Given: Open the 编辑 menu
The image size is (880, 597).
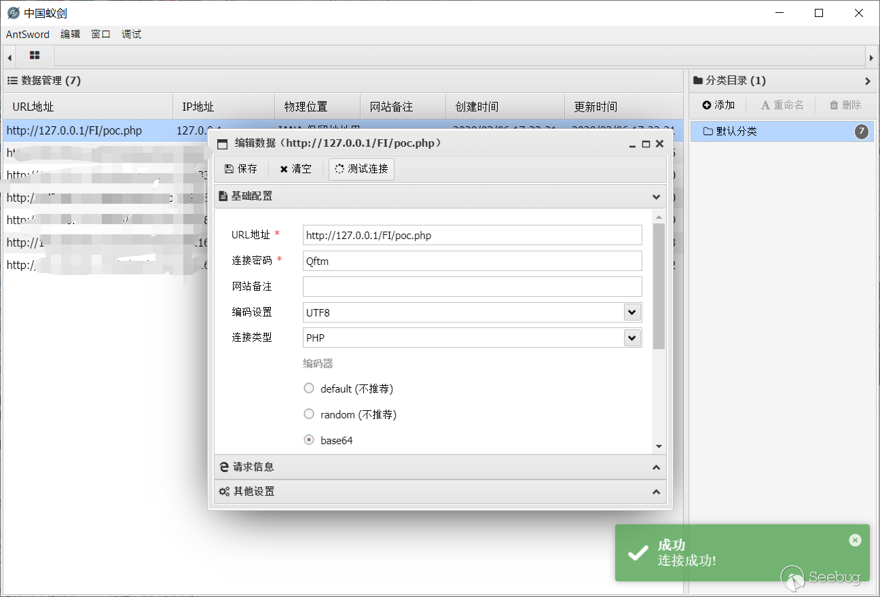Looking at the screenshot, I should click(x=70, y=34).
